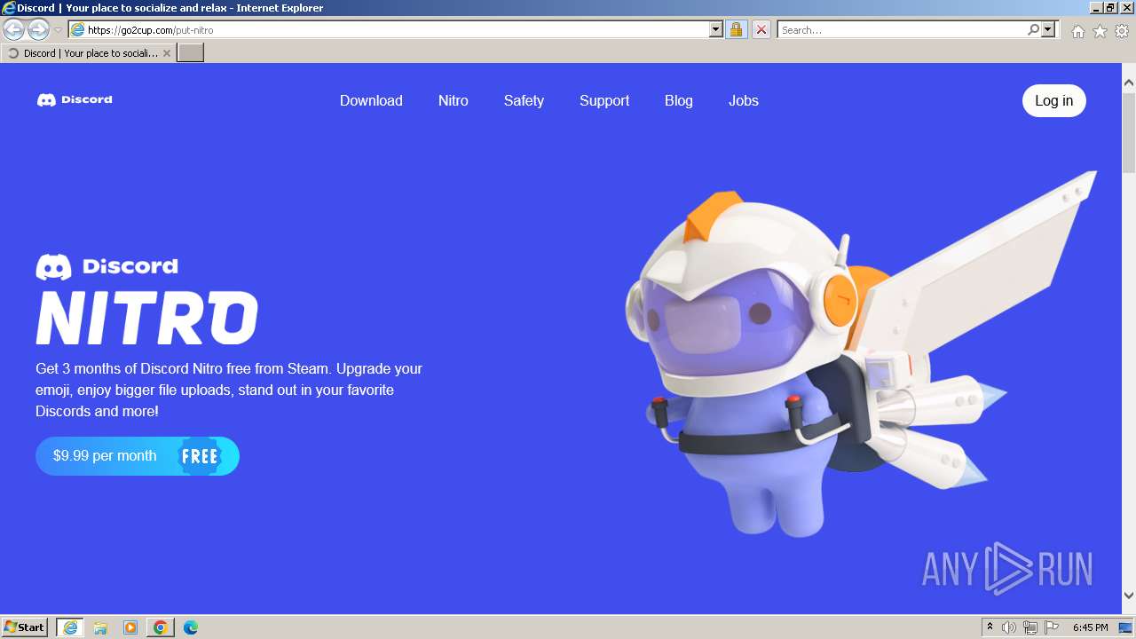
Task: Close the Discord browser tab
Action: (167, 53)
